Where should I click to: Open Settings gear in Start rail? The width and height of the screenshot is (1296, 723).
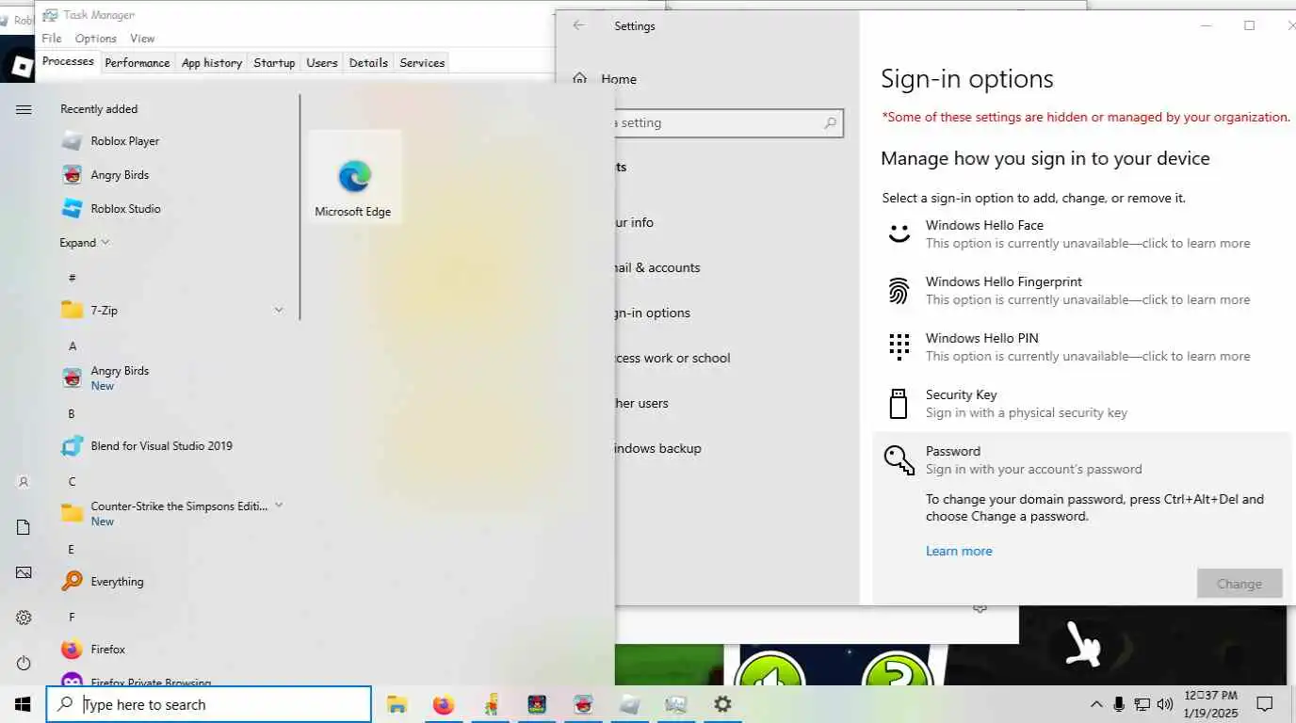[x=24, y=618]
